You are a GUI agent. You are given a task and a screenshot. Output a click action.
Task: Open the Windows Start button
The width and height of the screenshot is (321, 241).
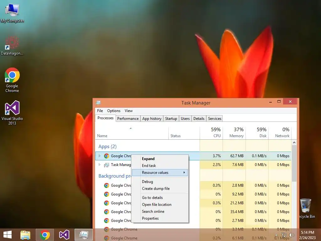pyautogui.click(x=8, y=235)
